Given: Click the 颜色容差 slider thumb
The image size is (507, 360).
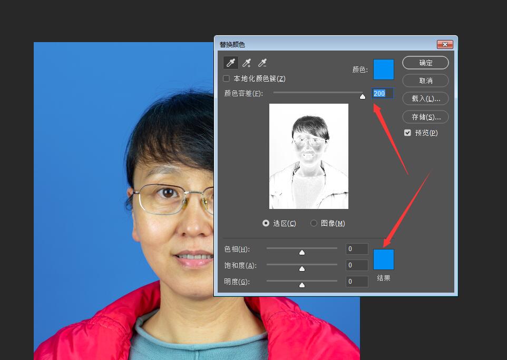Looking at the screenshot, I should point(363,96).
